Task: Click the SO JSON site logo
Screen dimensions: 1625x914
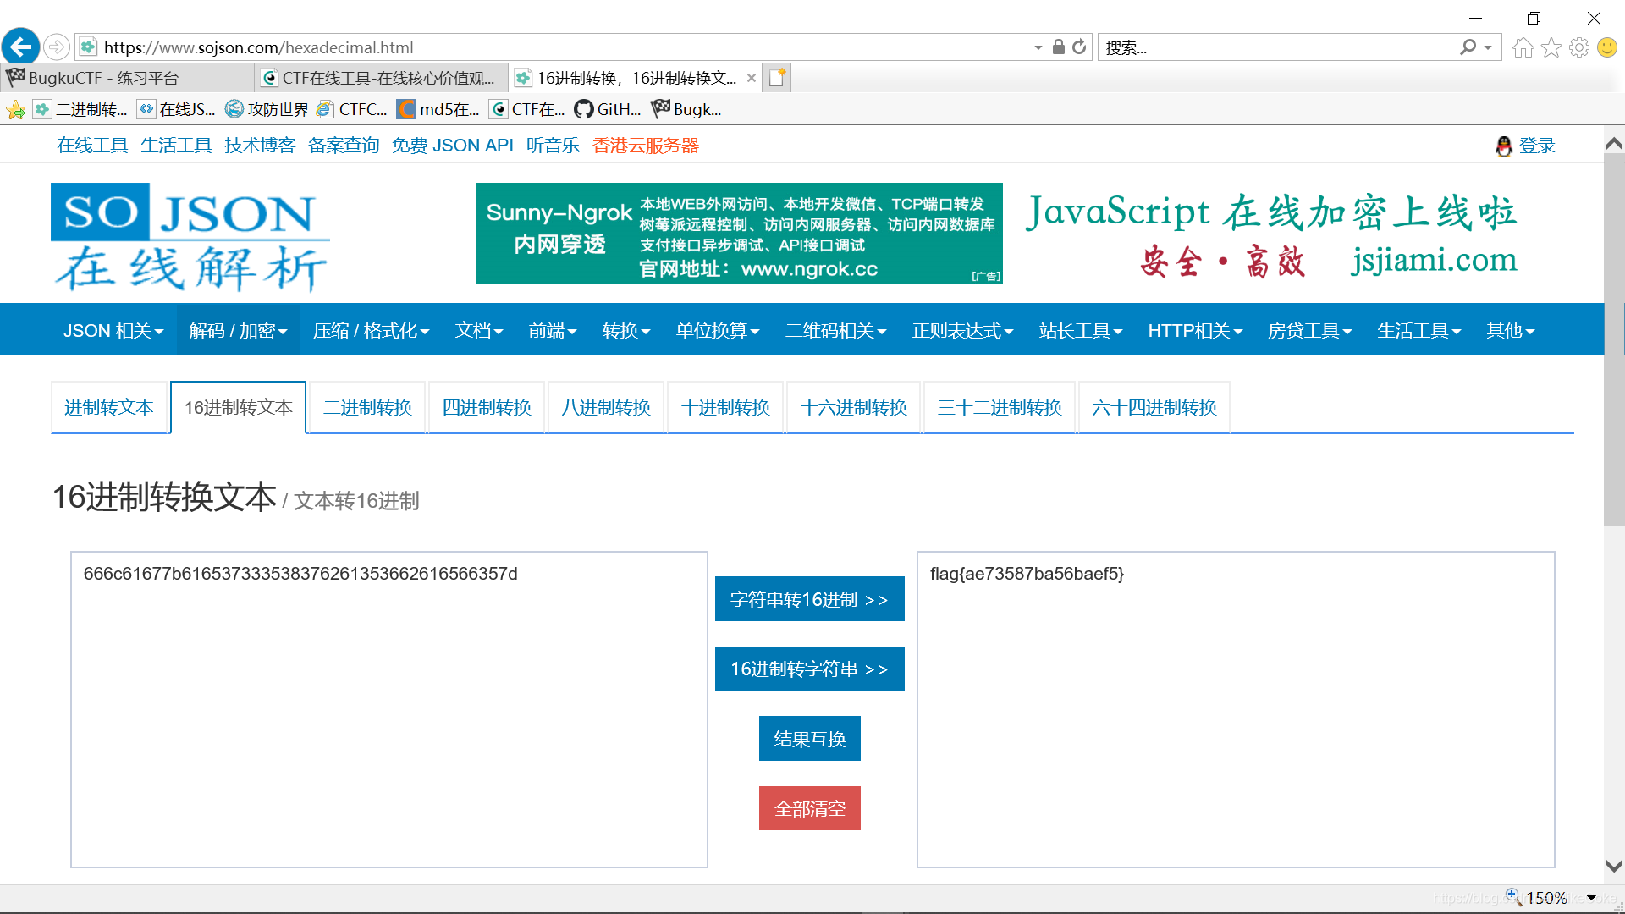Action: (190, 237)
